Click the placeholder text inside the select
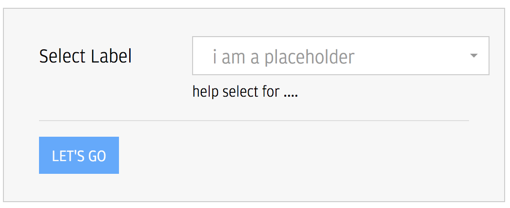The width and height of the screenshot is (510, 208). coord(283,57)
